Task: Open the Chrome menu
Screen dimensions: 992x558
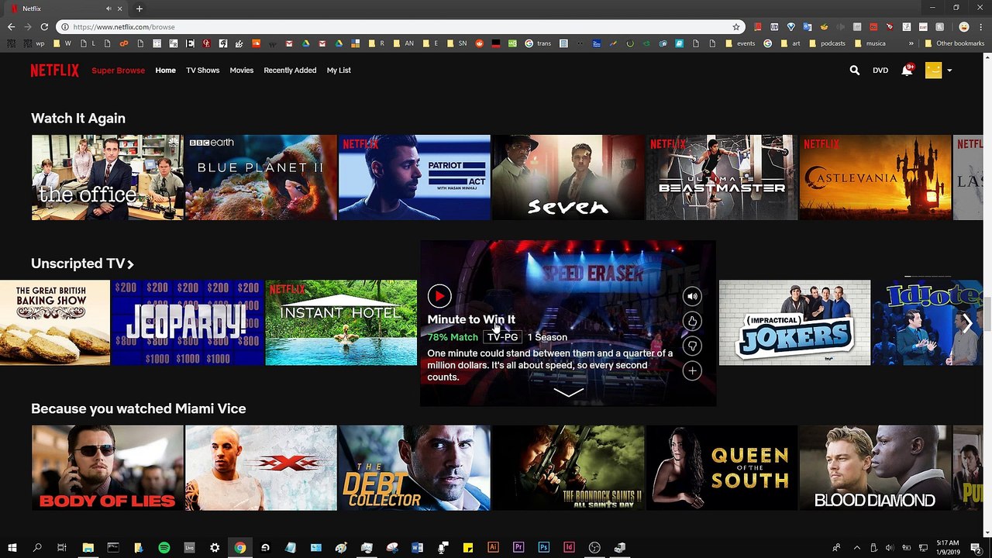Action: pyautogui.click(x=981, y=26)
